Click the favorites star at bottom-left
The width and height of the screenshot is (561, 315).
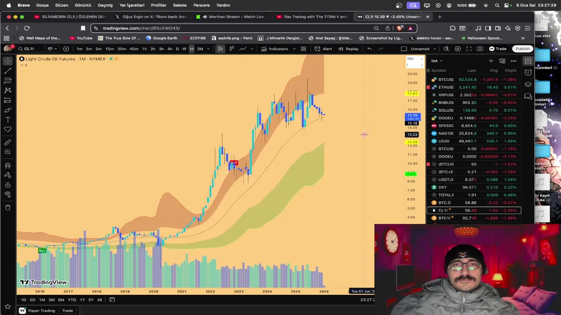coord(7,307)
